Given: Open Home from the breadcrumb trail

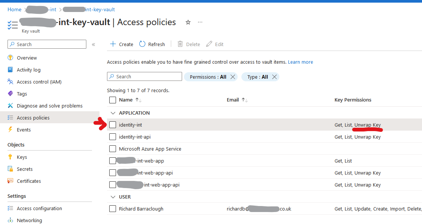Looking at the screenshot, I should point(14,9).
